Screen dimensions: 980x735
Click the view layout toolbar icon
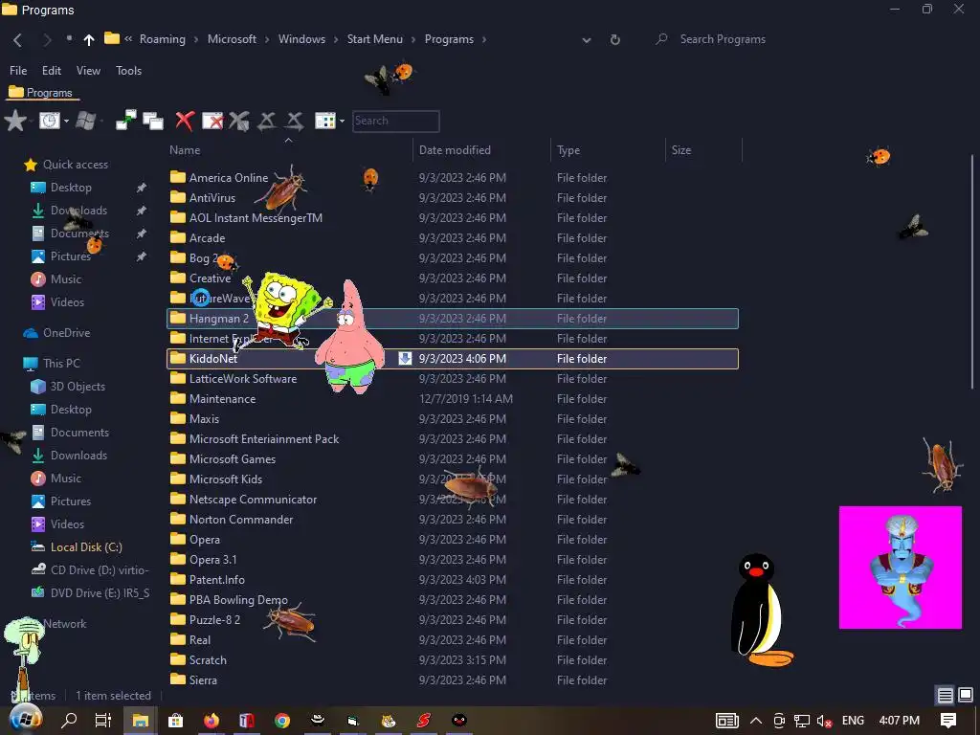coord(325,121)
